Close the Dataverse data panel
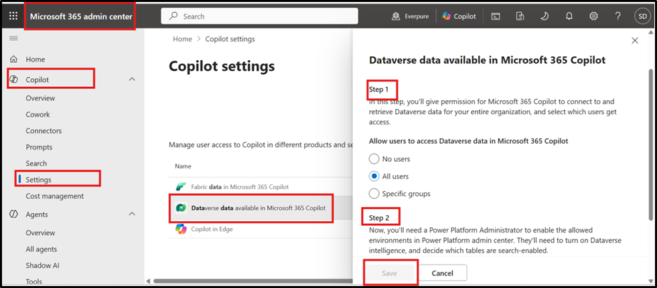This screenshot has height=288, width=657. point(635,41)
